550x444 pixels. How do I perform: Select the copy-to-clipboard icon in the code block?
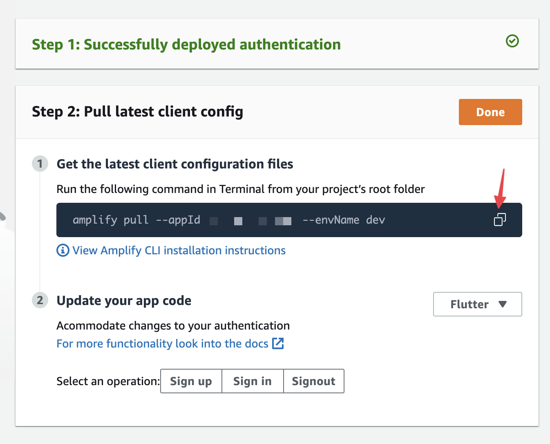tap(500, 220)
